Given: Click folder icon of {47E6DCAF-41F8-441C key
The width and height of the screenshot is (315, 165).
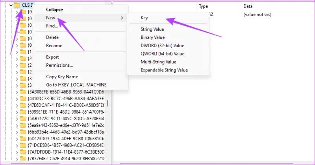Looking at the screenshot, I should [23, 105].
